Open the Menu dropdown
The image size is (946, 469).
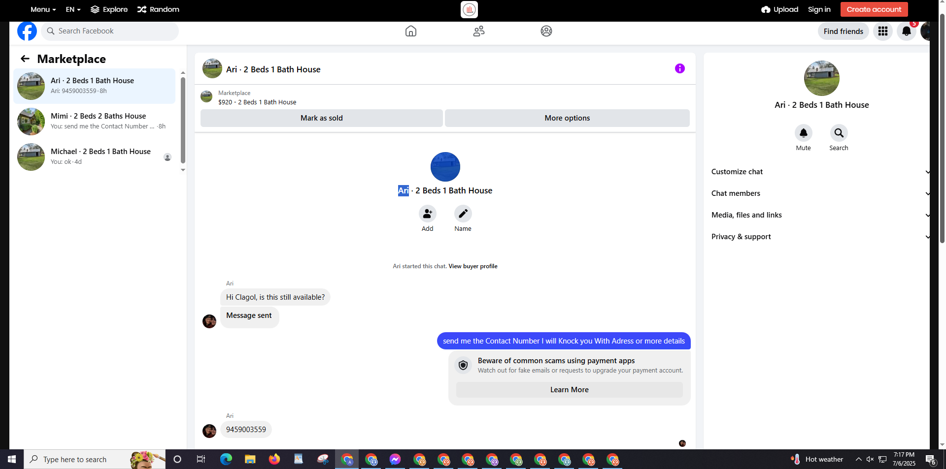(x=43, y=9)
